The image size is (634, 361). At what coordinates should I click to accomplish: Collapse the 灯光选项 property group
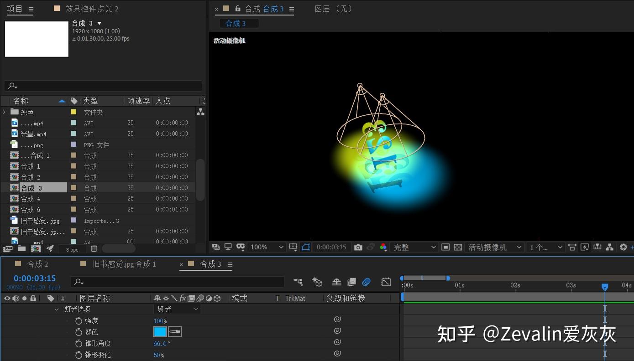coord(57,309)
